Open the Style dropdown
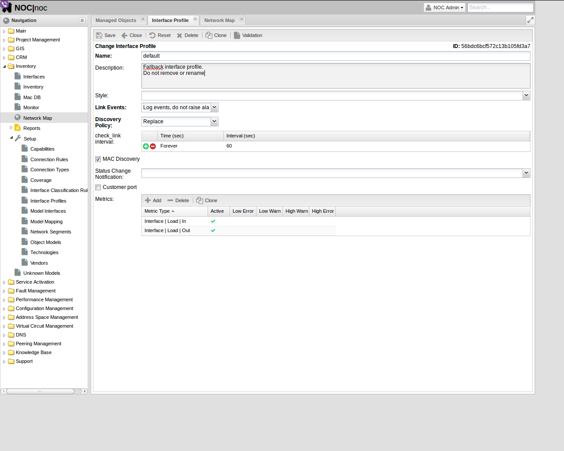 (x=526, y=96)
